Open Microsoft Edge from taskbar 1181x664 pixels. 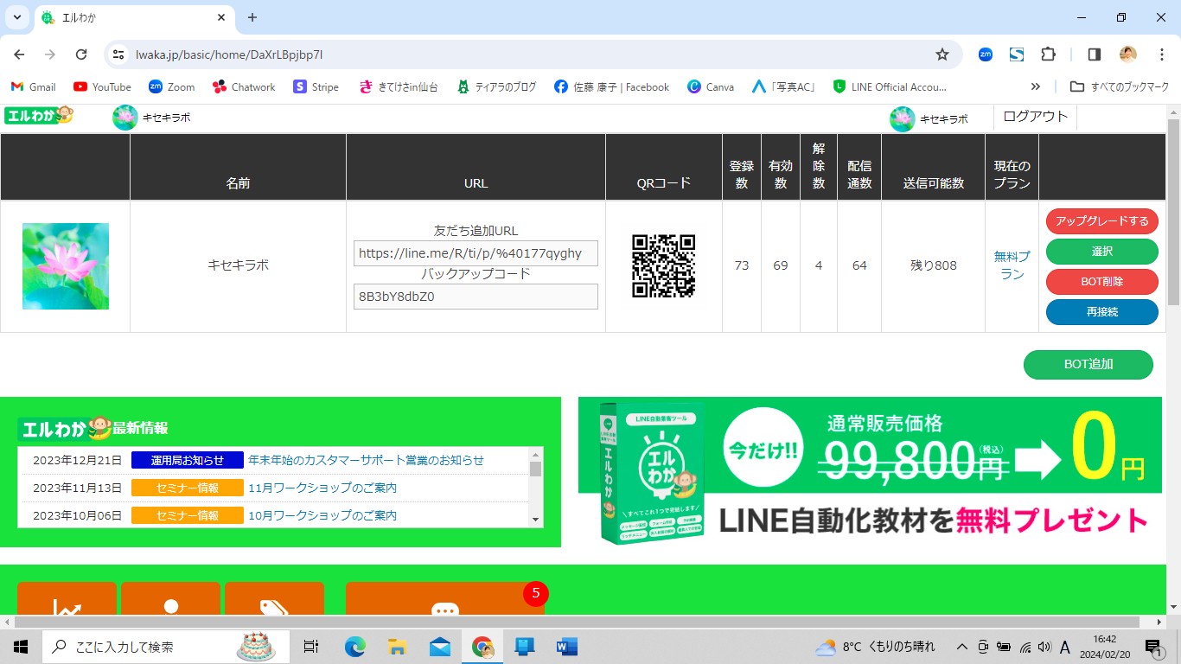point(355,646)
